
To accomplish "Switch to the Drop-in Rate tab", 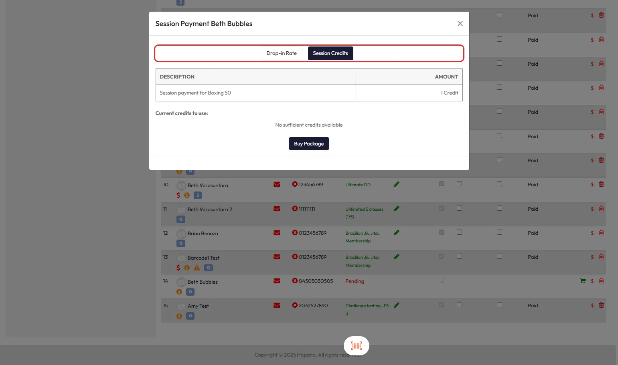I will 282,53.
